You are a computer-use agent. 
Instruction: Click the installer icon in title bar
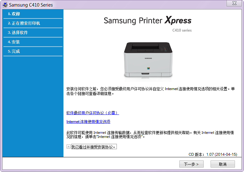click(5, 5)
